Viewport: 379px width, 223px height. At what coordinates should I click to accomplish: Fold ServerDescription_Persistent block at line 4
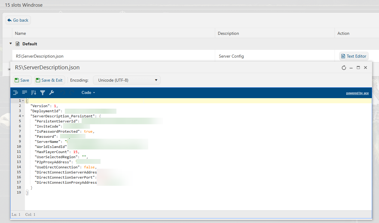pyautogui.click(x=23, y=116)
